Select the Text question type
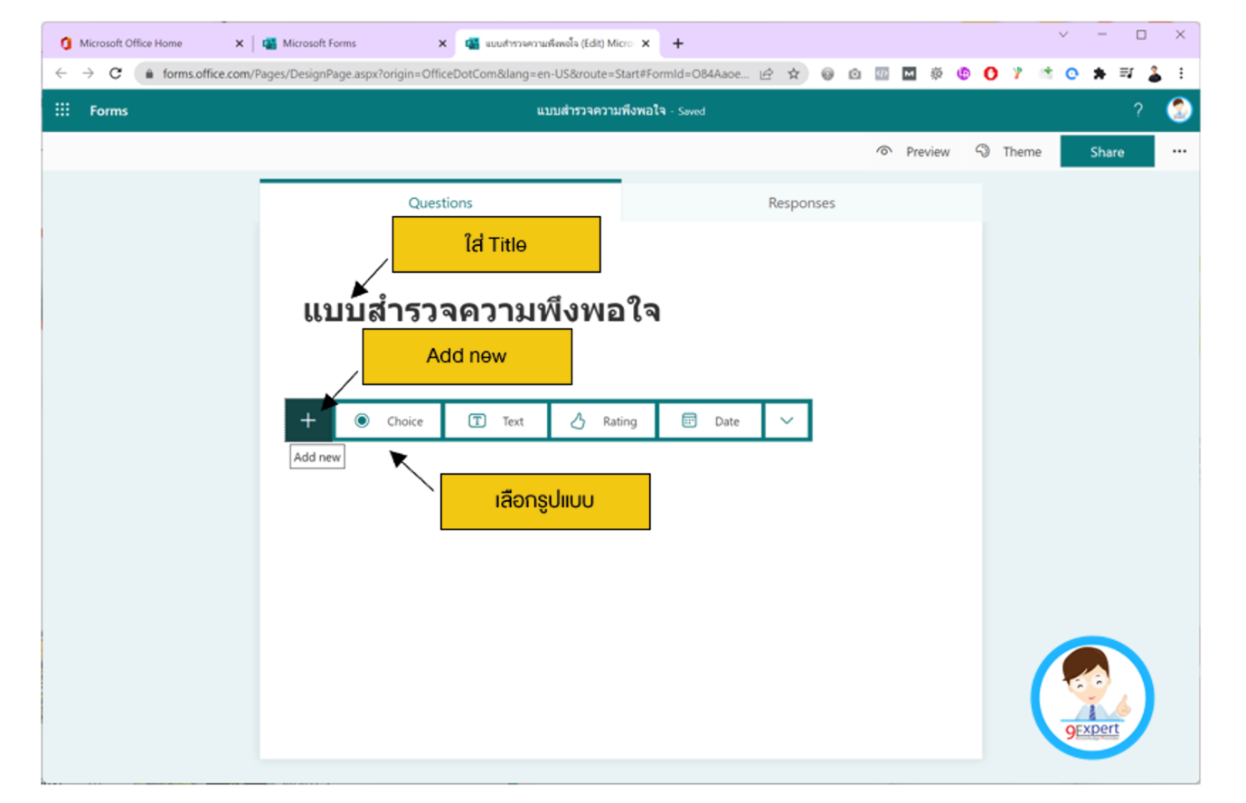 tap(496, 420)
